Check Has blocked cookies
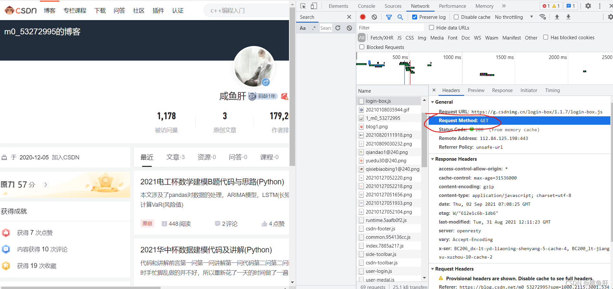Viewport: 613px width, 289px height. click(x=546, y=37)
